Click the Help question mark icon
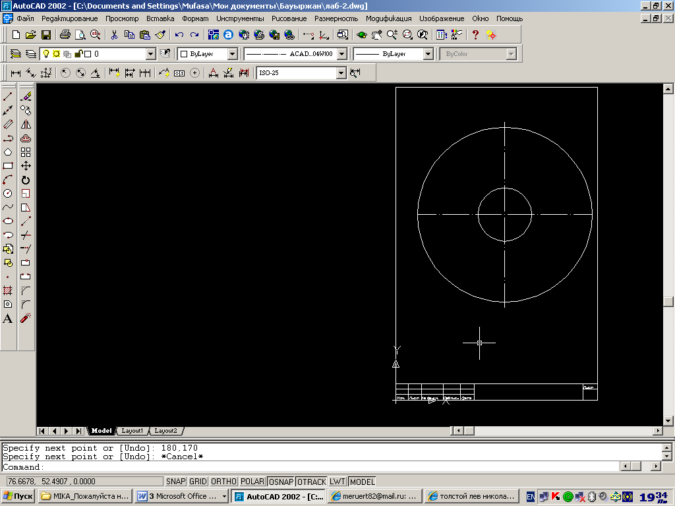The width and height of the screenshot is (675, 506). [475, 35]
